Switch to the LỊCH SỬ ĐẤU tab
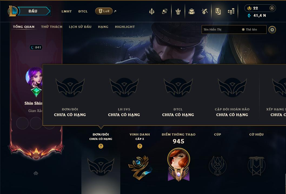286x194 pixels. coord(80,27)
